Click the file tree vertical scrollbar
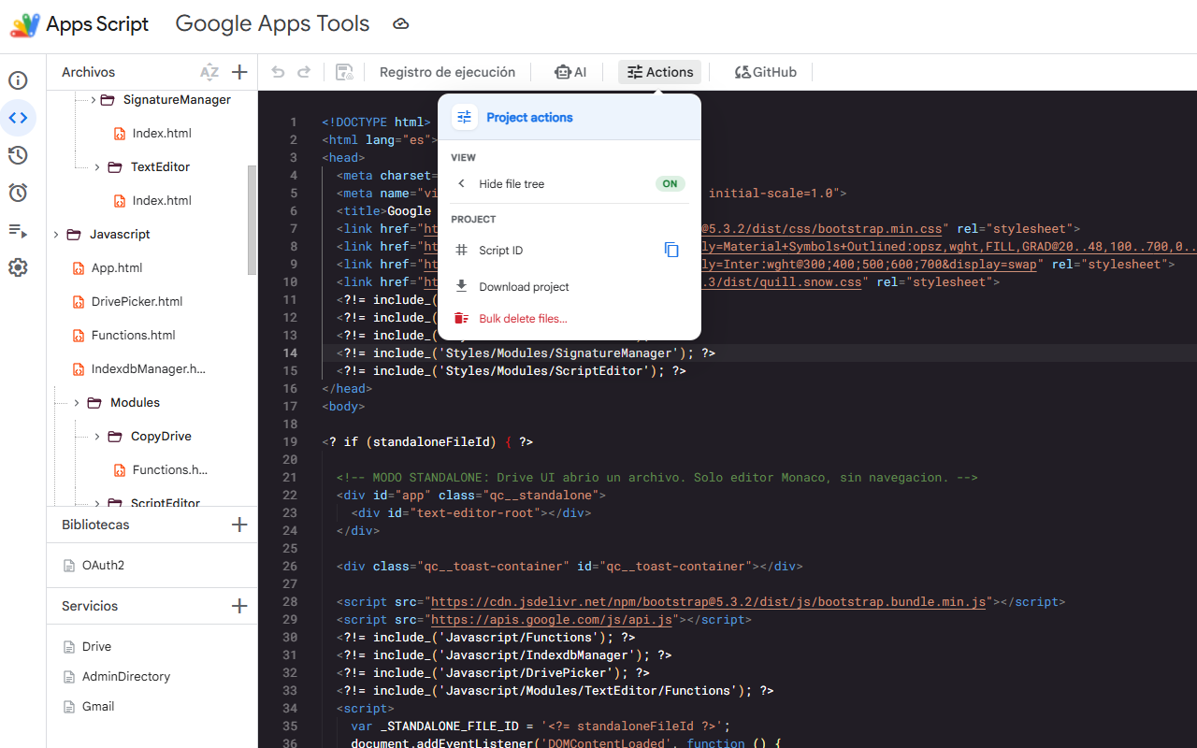 [252, 220]
